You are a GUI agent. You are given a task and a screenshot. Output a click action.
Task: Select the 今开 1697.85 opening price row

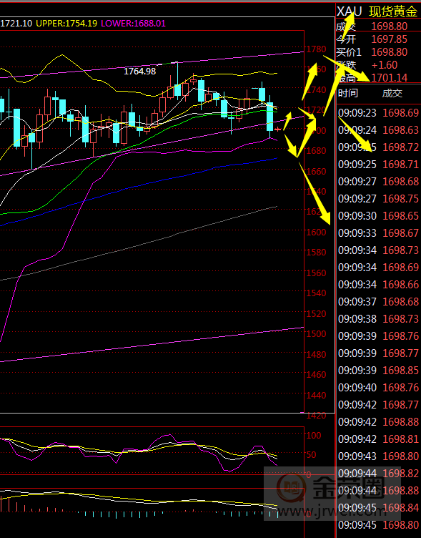[372, 39]
